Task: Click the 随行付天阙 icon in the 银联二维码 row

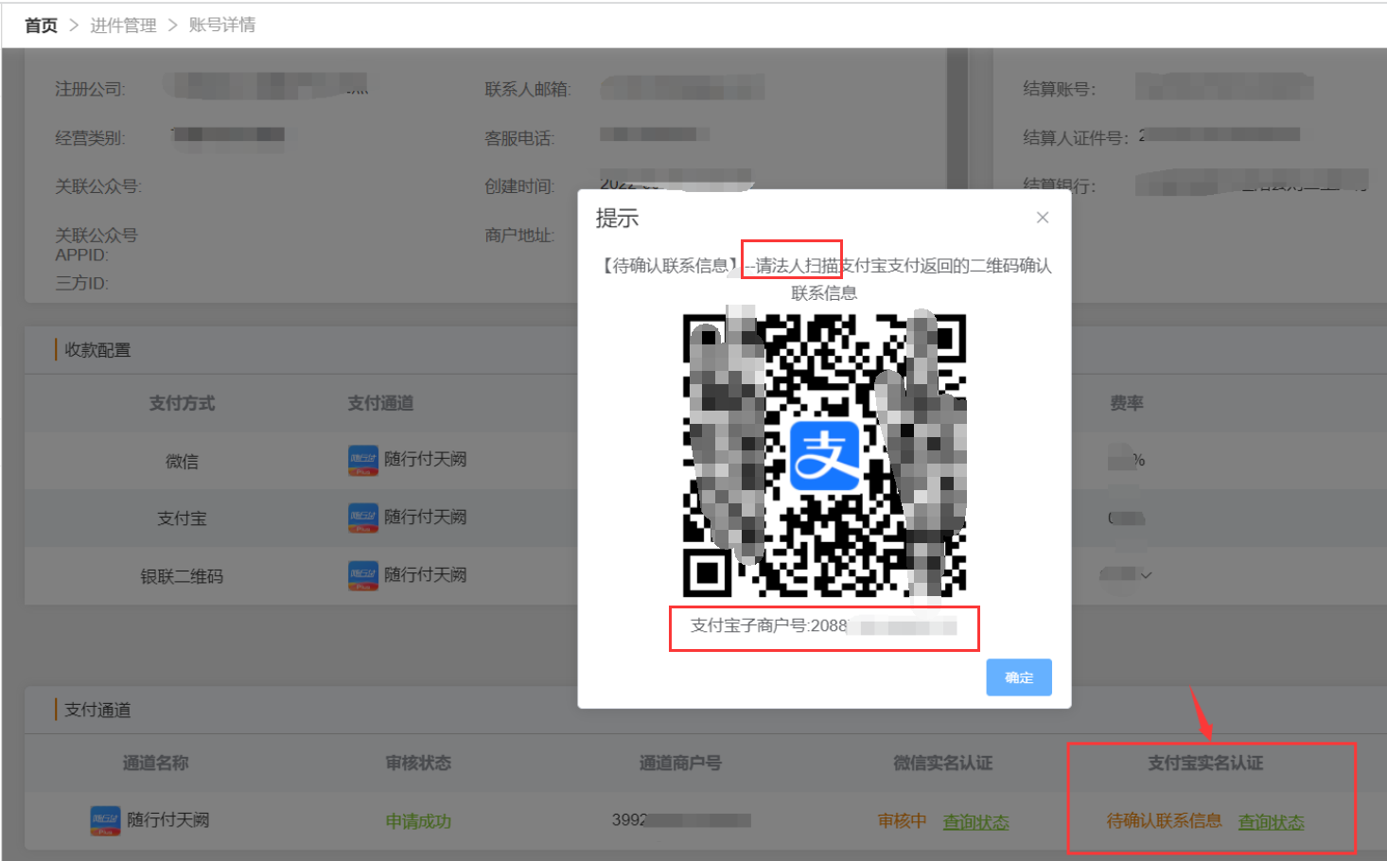Action: (x=362, y=575)
